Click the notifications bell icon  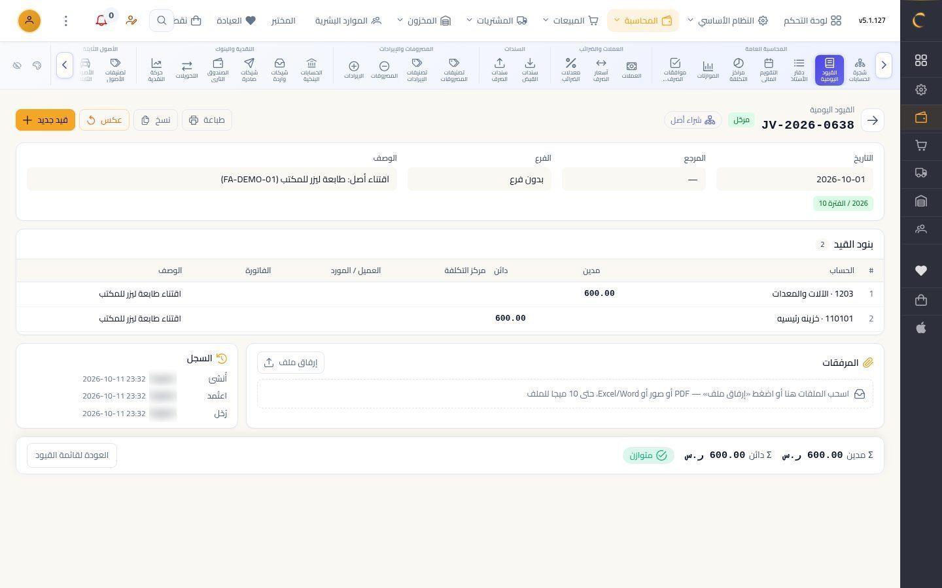101,21
